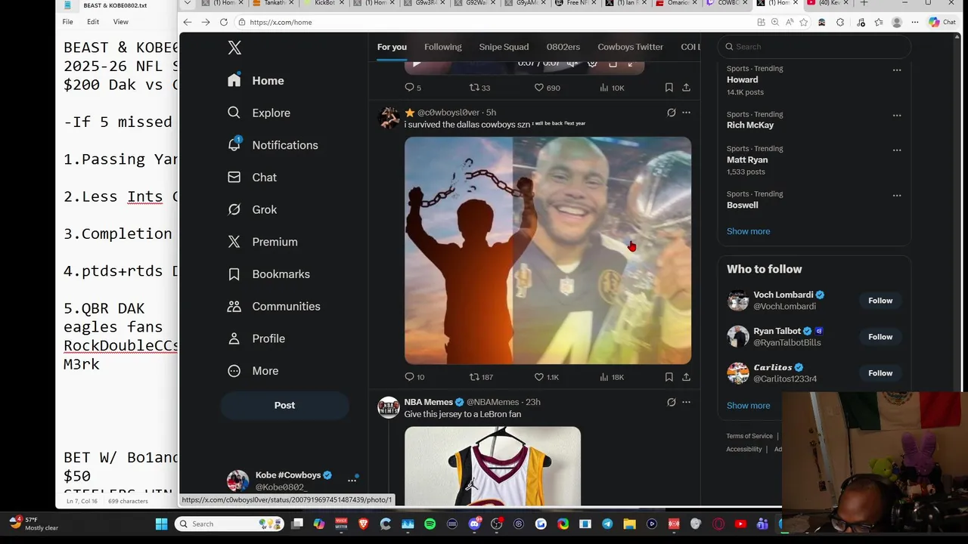Open the NBA Memes profile name
This screenshot has height=544, width=968.
point(428,402)
